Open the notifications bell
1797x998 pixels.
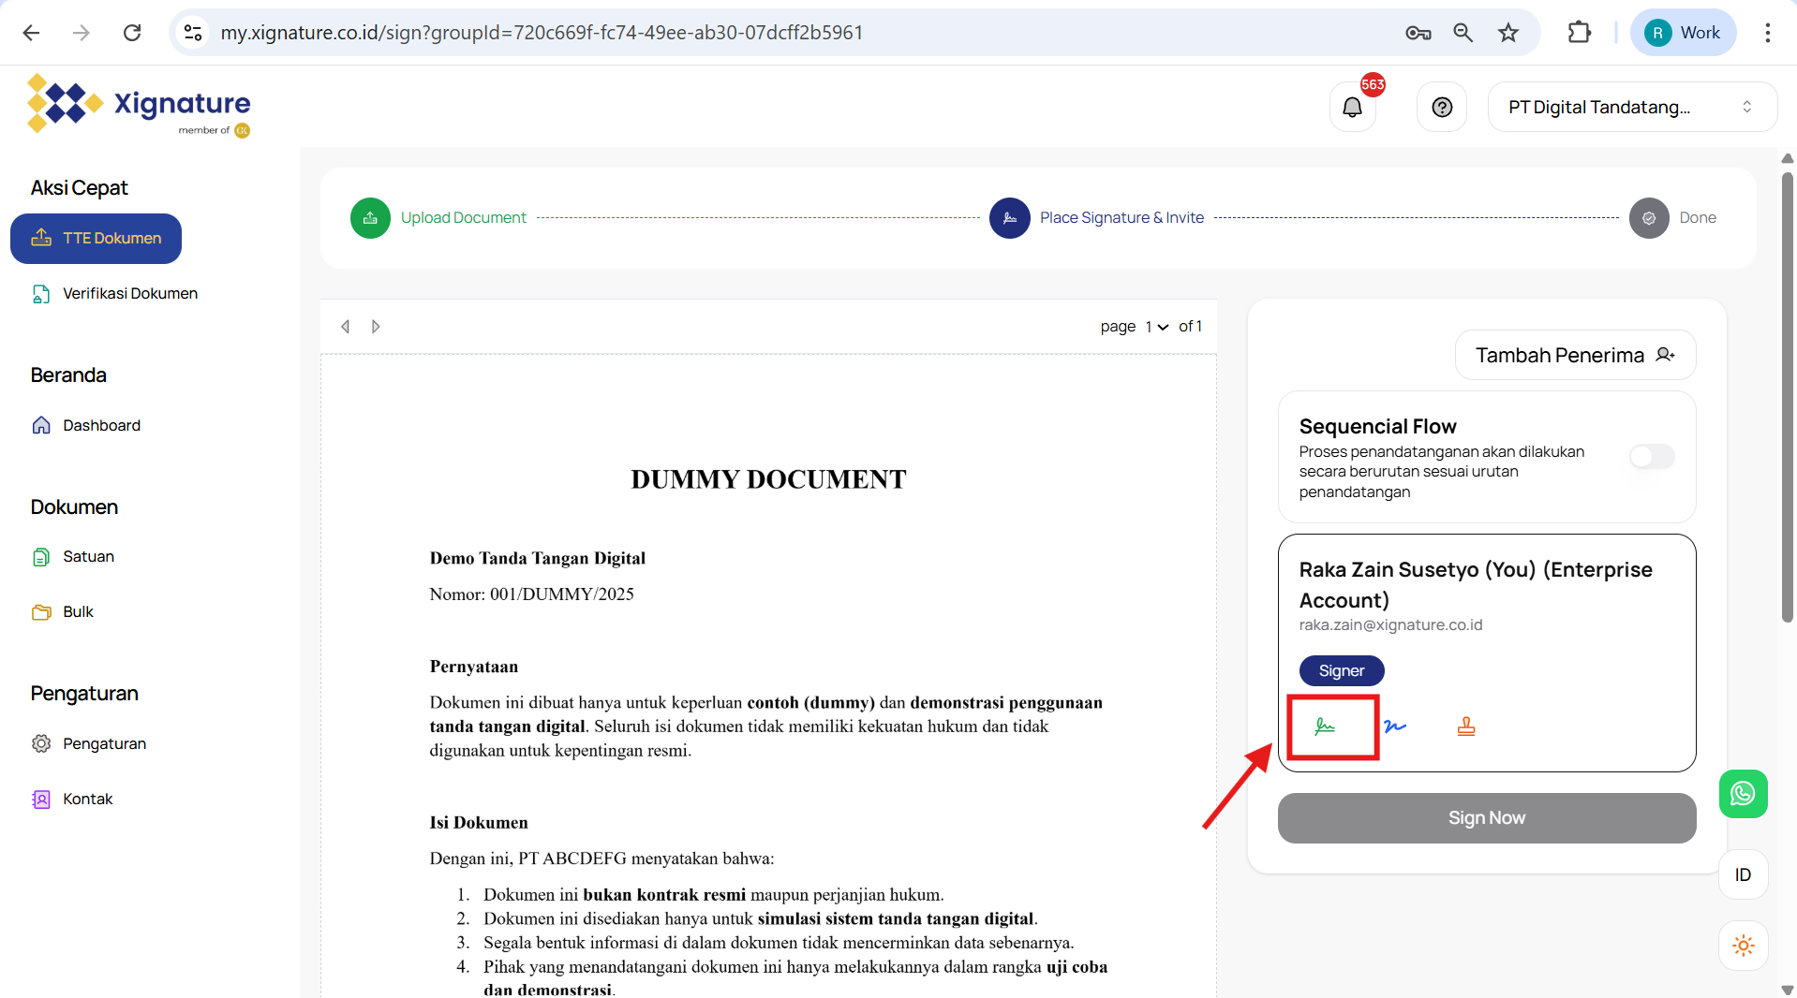[x=1352, y=108]
